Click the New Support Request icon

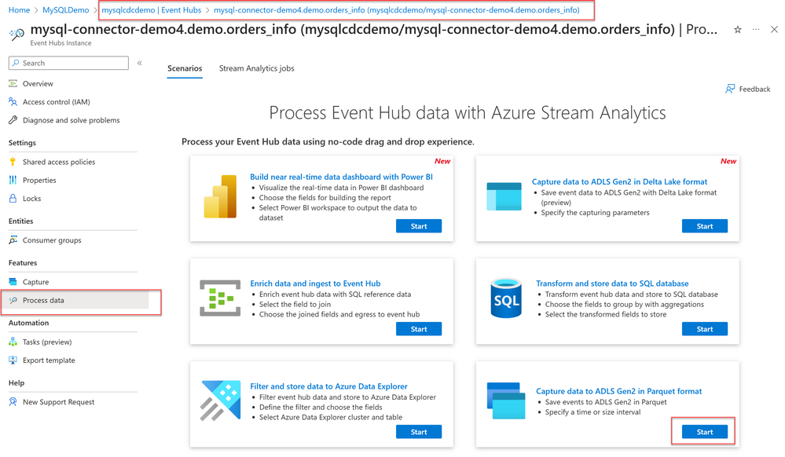coord(13,402)
